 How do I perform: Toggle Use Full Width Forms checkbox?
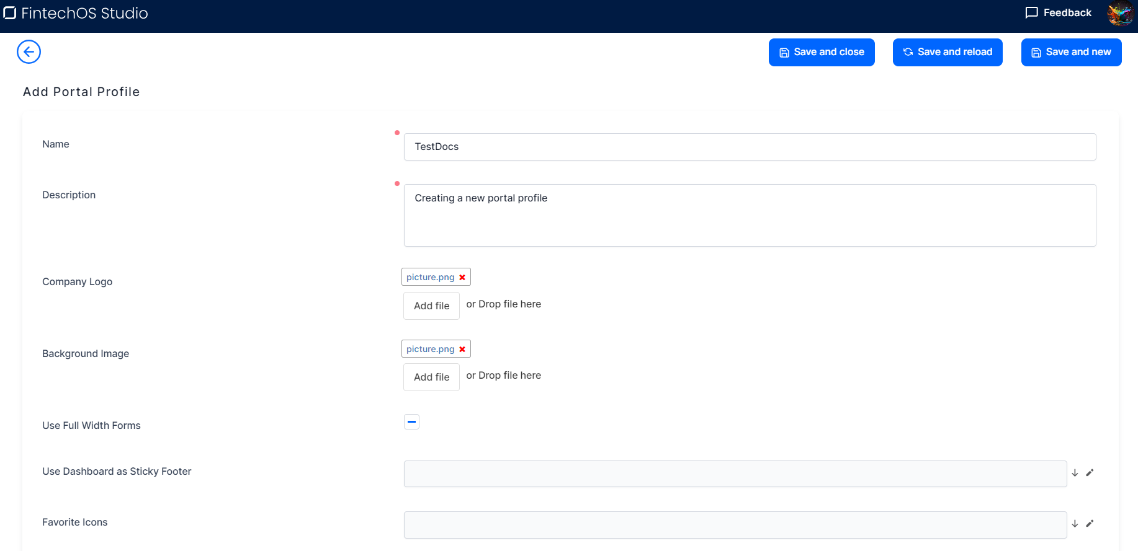(x=411, y=422)
